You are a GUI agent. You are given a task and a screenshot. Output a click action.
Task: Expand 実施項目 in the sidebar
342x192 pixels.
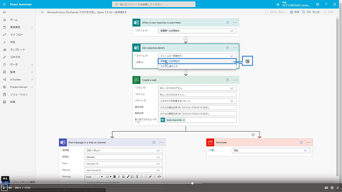tap(32, 27)
